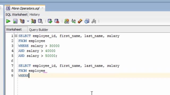Click the number 30000 on line 3

point(54,46)
